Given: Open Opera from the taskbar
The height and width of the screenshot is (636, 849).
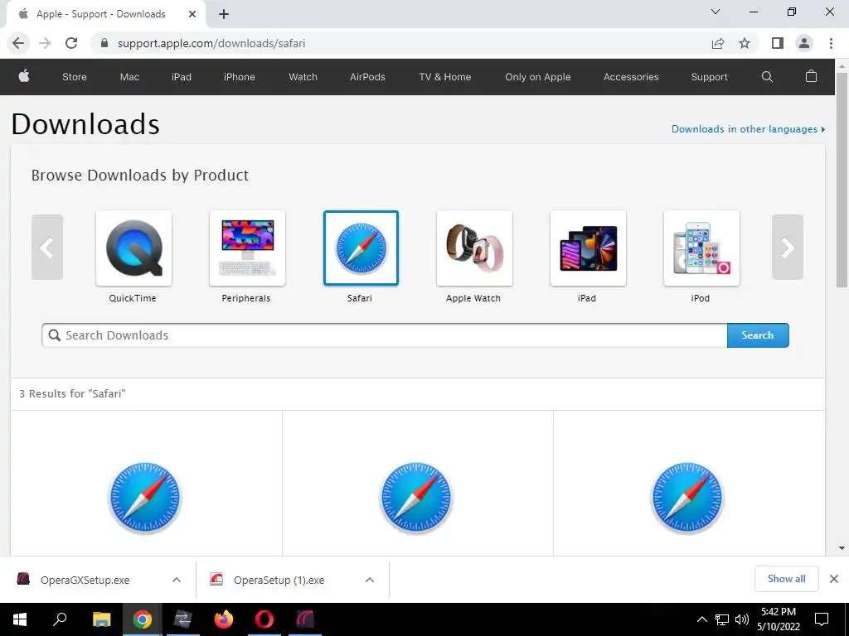Looking at the screenshot, I should click(x=264, y=619).
